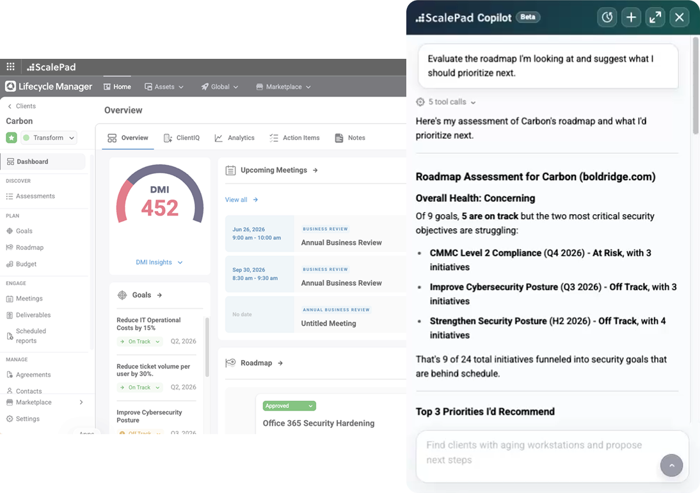
Task: Go back to Clients list
Action: point(21,106)
